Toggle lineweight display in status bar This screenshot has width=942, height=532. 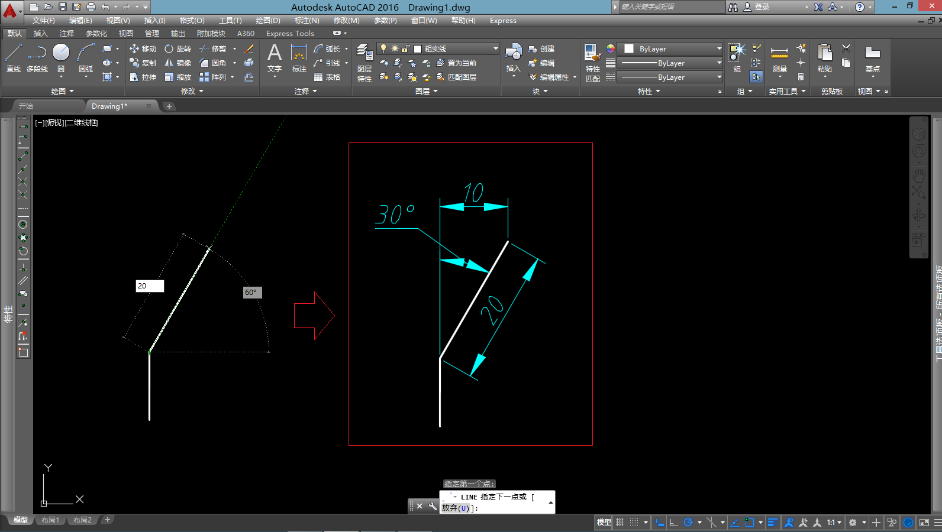(772, 523)
